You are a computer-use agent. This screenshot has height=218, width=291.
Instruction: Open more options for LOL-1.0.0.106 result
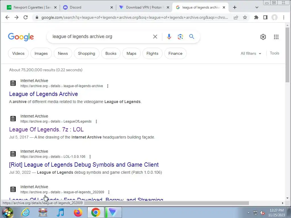tap(90, 157)
